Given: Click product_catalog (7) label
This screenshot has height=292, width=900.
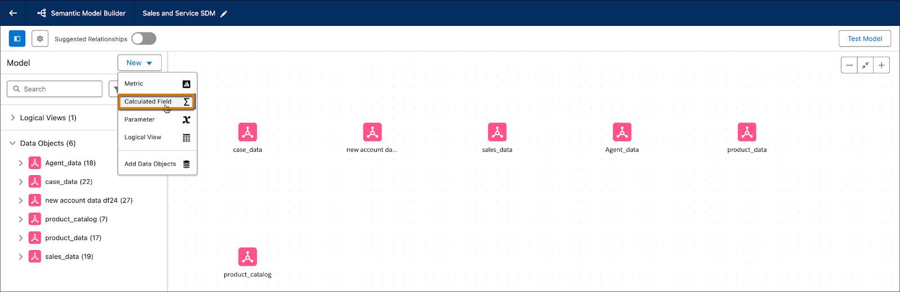Looking at the screenshot, I should 76,219.
